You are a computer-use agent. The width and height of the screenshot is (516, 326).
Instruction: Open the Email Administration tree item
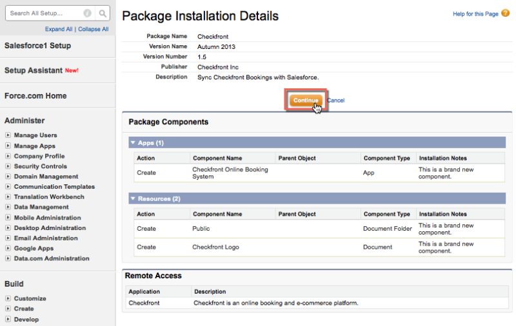(46, 238)
